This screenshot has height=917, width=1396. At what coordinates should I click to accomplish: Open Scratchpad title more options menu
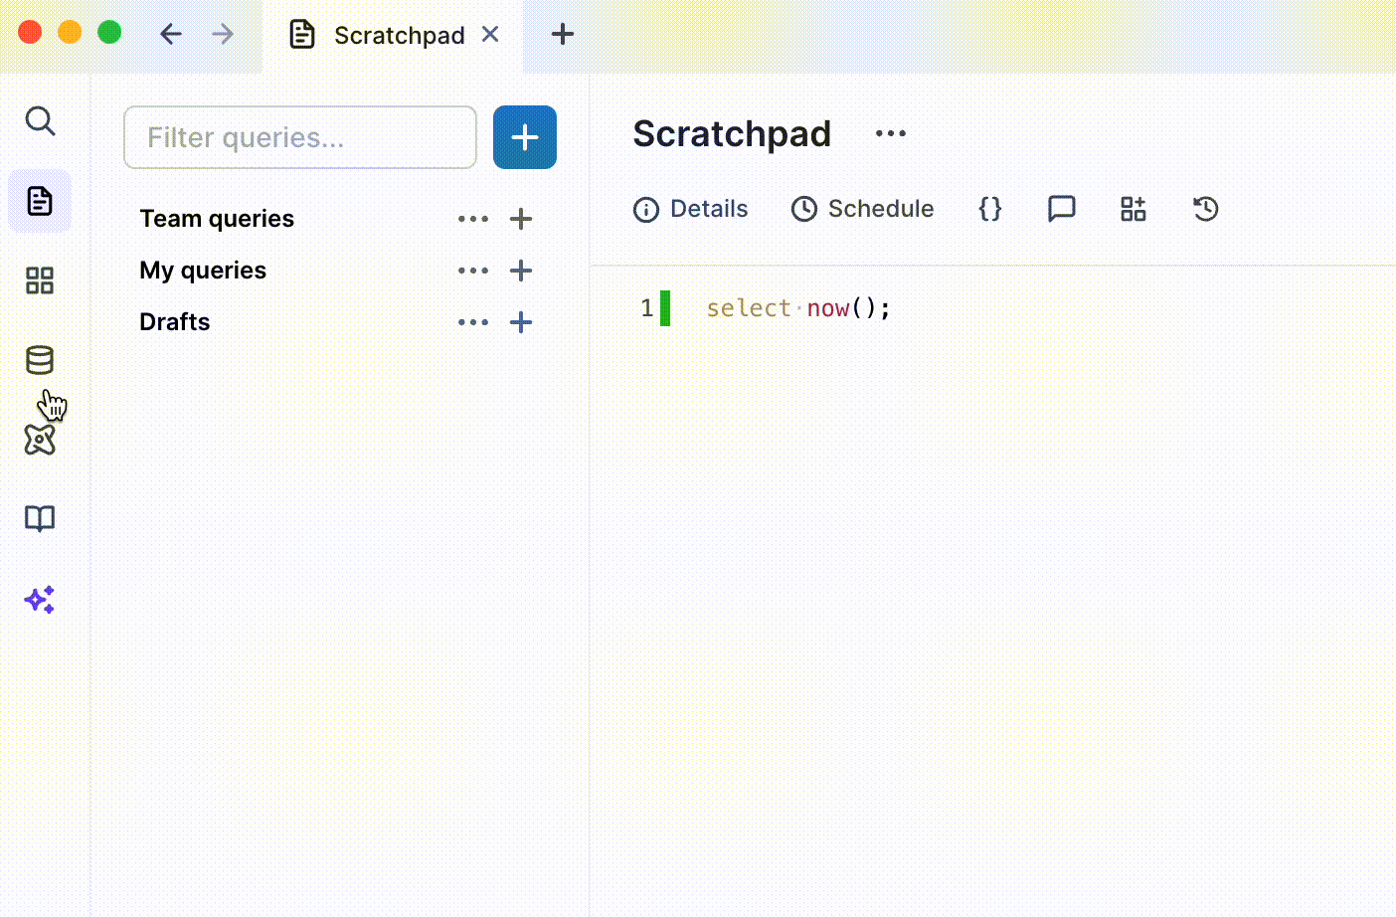[x=891, y=134]
